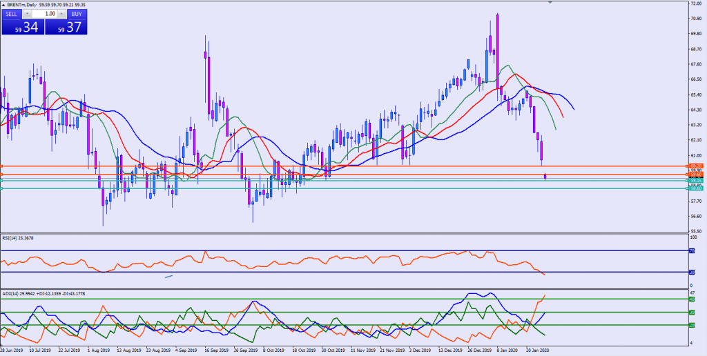The image size is (707, 356).
Task: Decrease trade volume with the down arrow
Action: 27,13
